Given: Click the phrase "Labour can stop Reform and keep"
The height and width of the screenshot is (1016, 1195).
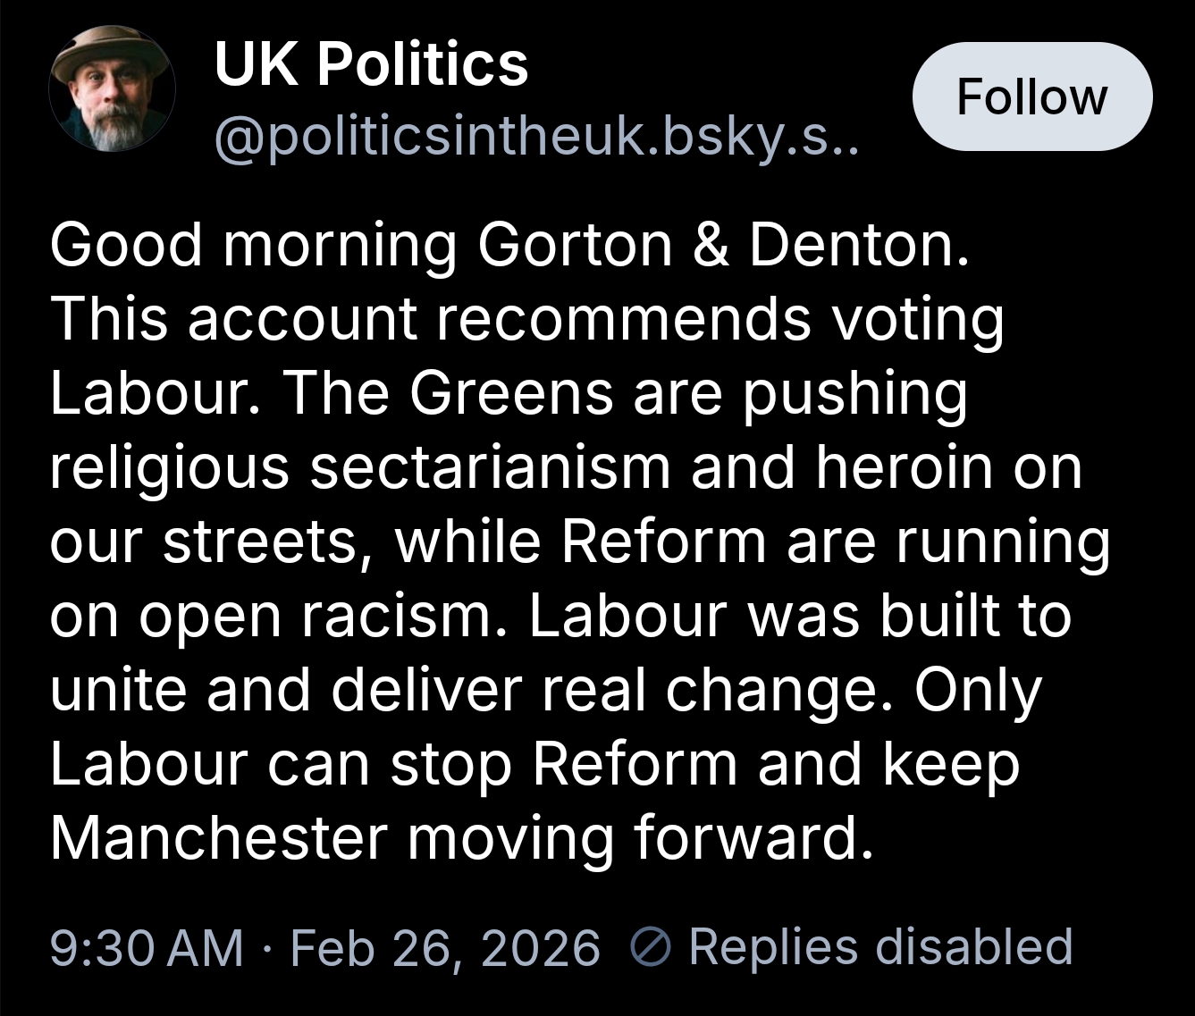Looking at the screenshot, I should tap(534, 764).
